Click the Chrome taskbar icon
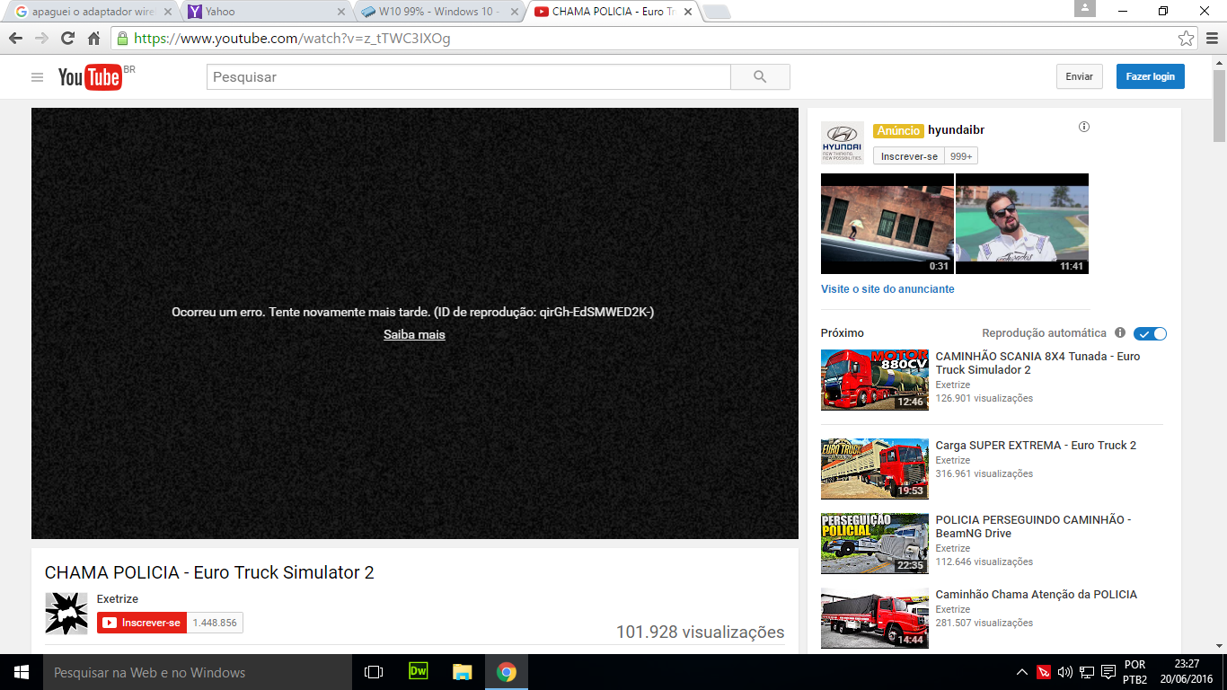Image resolution: width=1227 pixels, height=690 pixels. [x=507, y=672]
